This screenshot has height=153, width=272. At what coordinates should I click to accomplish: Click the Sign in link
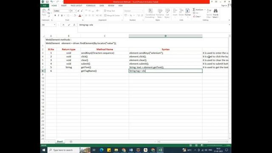pyautogui.click(x=224, y=6)
